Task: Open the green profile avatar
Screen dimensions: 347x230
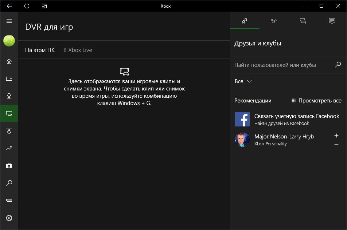Action: (x=9, y=41)
